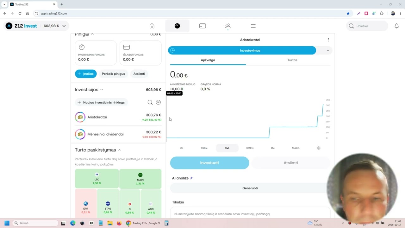Open the filter icon in investments section
The image size is (405, 228).
click(x=158, y=102)
